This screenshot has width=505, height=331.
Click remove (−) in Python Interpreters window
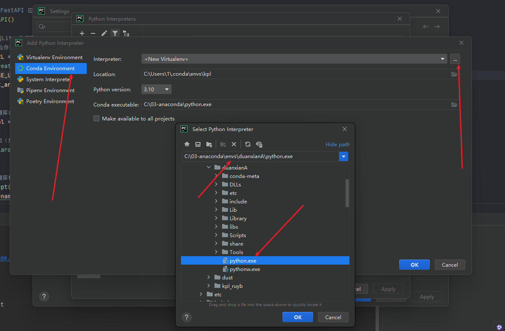pos(93,33)
